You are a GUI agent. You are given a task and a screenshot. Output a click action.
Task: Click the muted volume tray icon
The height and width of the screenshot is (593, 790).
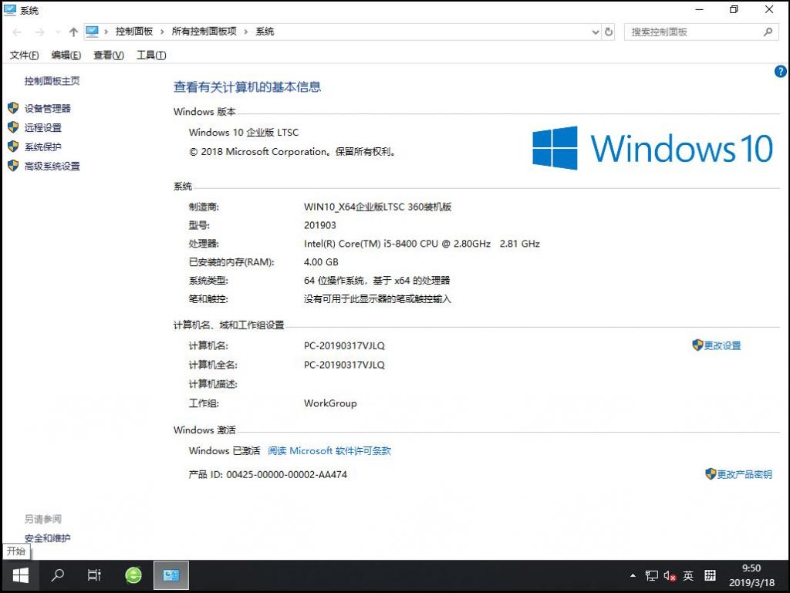670,575
